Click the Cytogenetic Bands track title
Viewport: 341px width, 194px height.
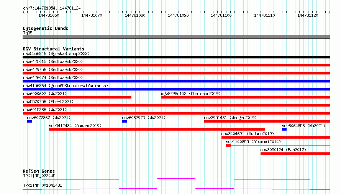[x=46, y=28]
